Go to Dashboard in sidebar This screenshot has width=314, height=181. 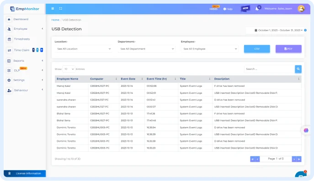[x=21, y=19]
